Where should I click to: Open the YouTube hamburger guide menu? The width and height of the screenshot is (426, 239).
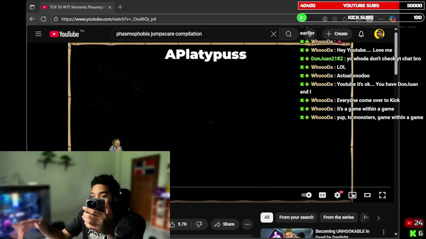38,34
